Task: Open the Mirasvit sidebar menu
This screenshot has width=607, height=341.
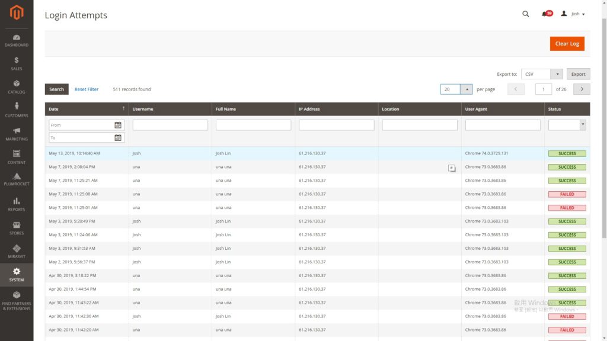Action: click(16, 251)
